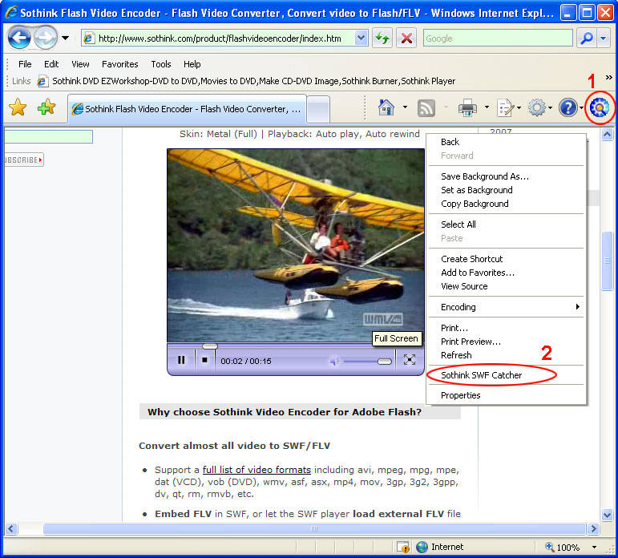
Task: Click the Search magnifier button
Action: [587, 38]
